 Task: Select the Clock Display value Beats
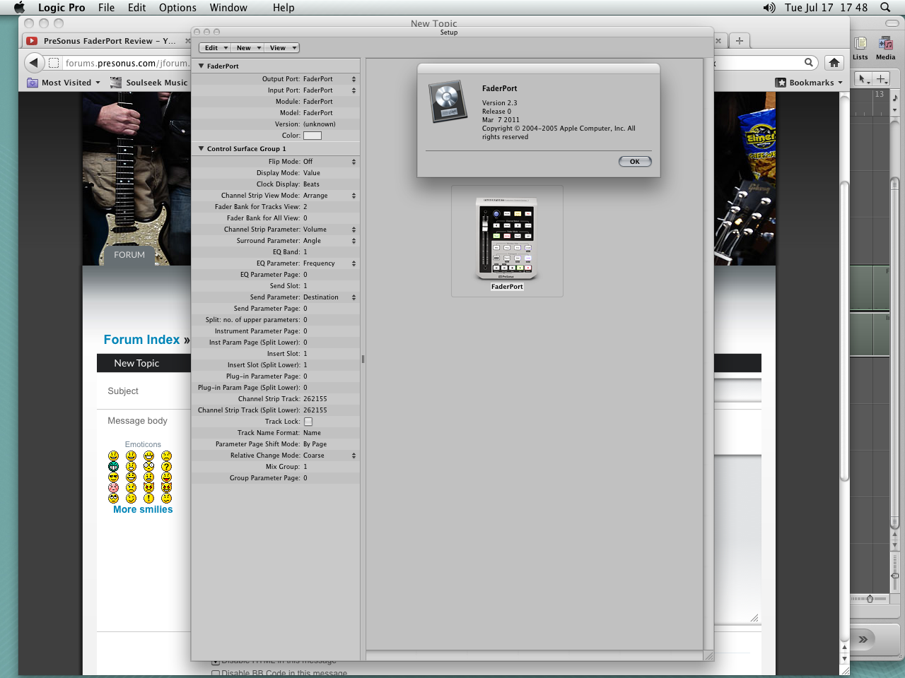[311, 184]
